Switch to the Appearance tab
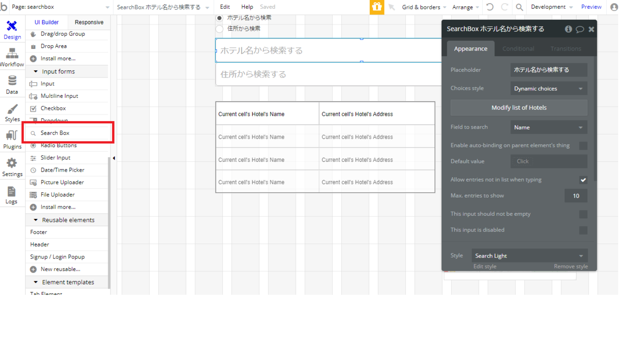Viewport: 625px width, 351px height. click(x=470, y=49)
